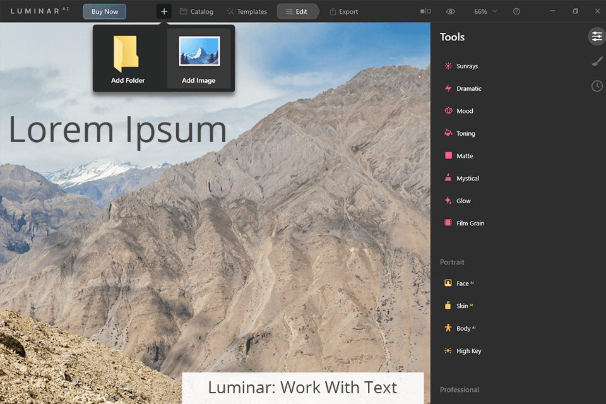Click the plus add-photos icon

click(164, 11)
